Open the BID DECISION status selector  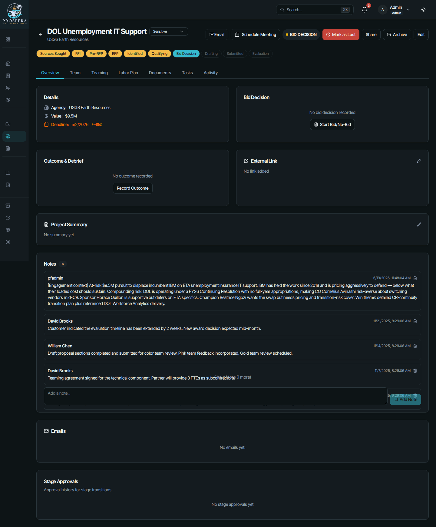coord(301,35)
